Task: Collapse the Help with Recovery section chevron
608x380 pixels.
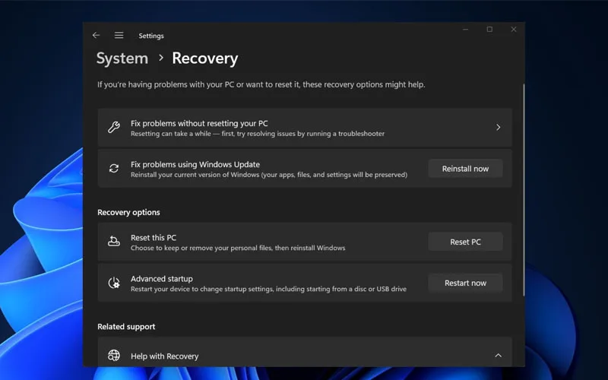Action: click(x=498, y=356)
